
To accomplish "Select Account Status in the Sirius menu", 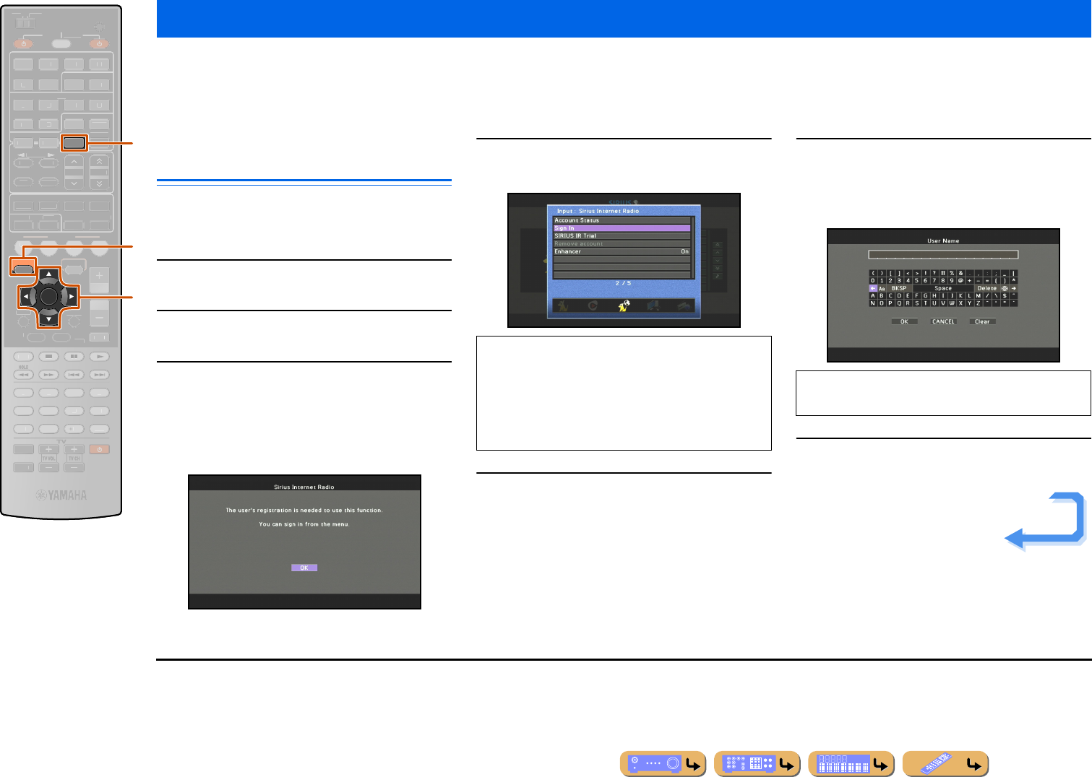I will click(622, 220).
